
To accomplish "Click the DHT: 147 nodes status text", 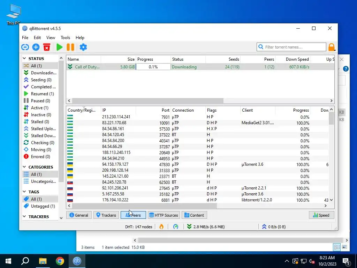I will (138, 227).
